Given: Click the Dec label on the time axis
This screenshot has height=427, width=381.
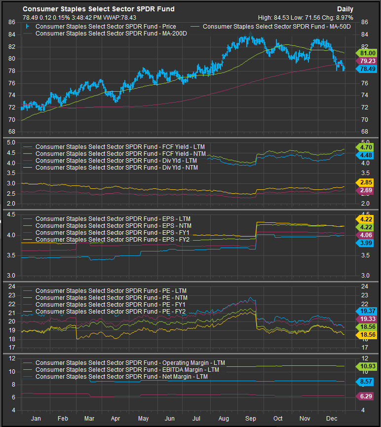Looking at the screenshot, I should click(332, 419).
